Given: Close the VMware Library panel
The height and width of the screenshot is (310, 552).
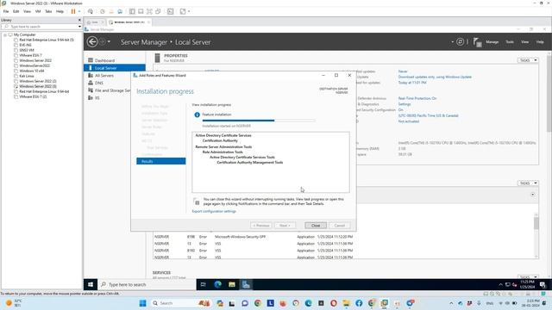Looking at the screenshot, I should click(x=79, y=20).
